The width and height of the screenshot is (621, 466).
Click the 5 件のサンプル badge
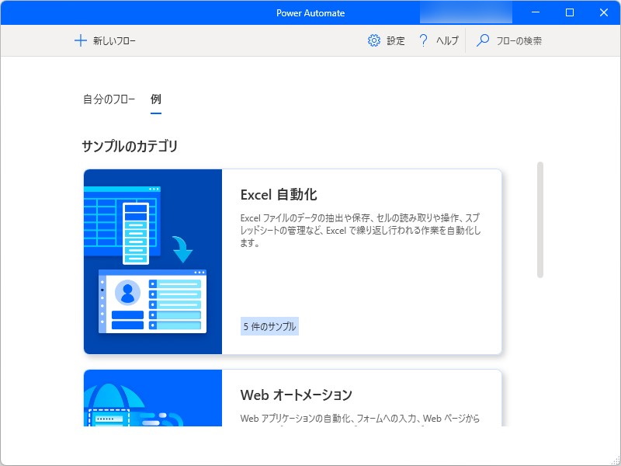pos(271,325)
